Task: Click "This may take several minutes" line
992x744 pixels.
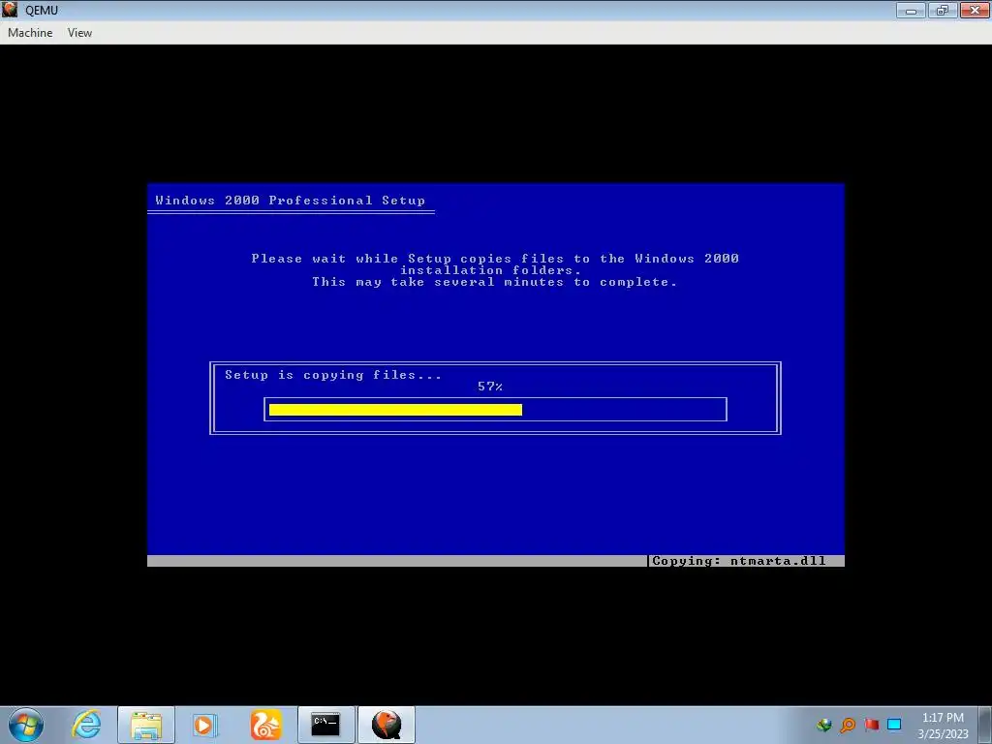Action: point(494,282)
